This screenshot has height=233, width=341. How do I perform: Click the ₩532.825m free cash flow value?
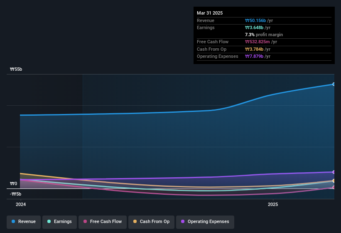[257, 42]
